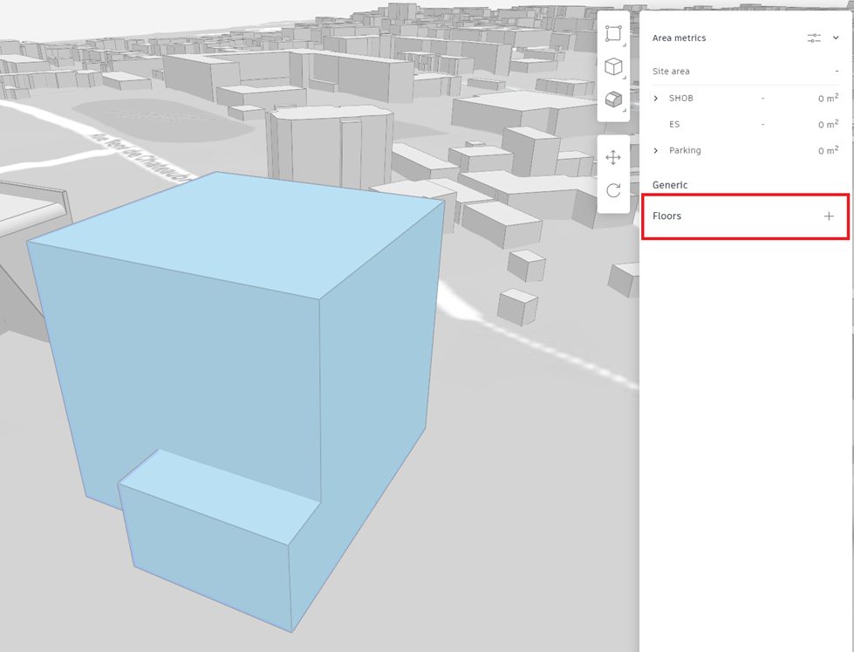Image resolution: width=854 pixels, height=652 pixels.
Task: Select the 3D cube building tool
Action: tap(613, 67)
